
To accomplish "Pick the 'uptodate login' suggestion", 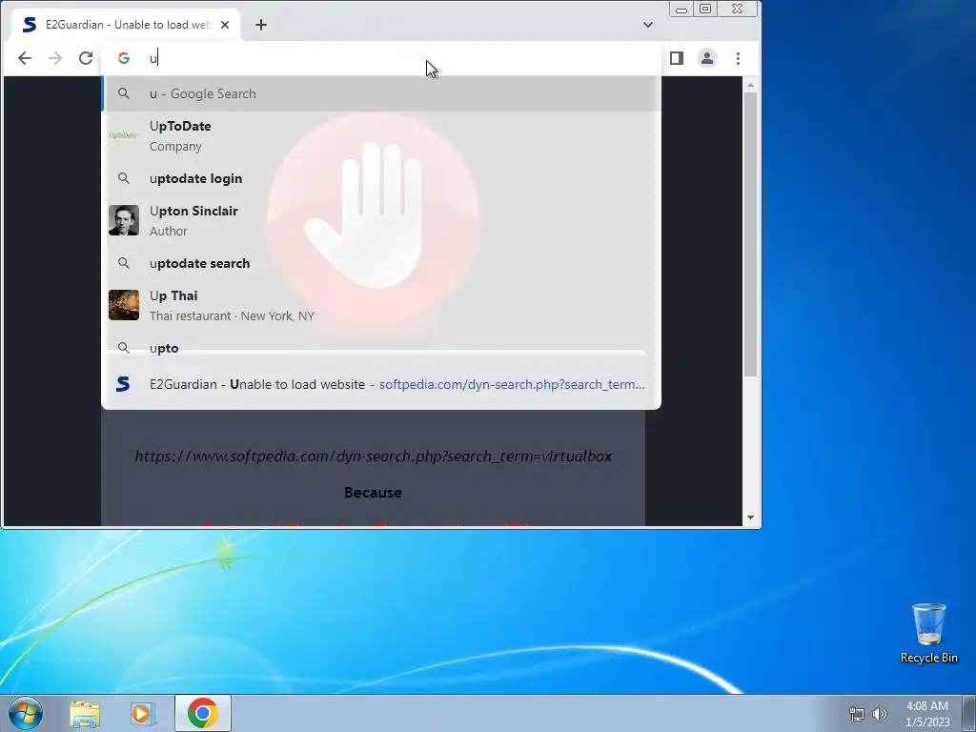I will (x=381, y=178).
